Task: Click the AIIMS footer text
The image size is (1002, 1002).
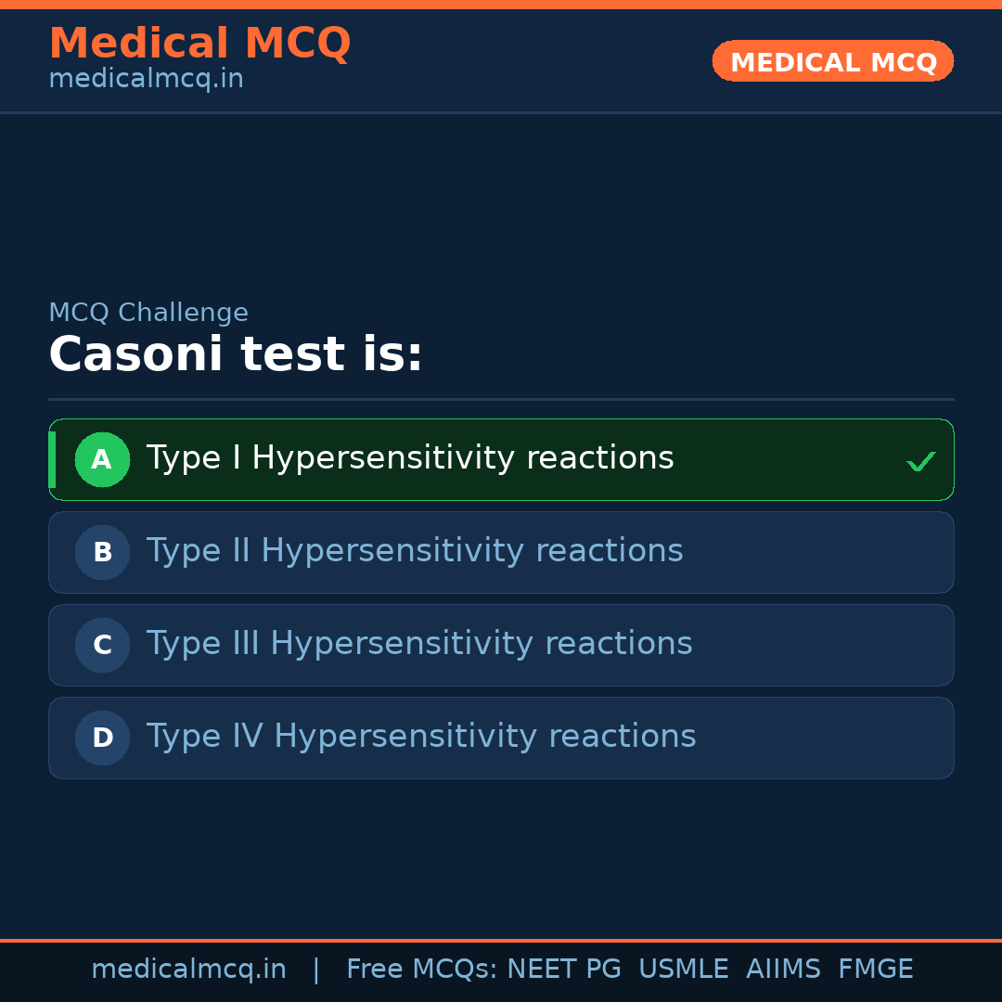Action: [783, 970]
